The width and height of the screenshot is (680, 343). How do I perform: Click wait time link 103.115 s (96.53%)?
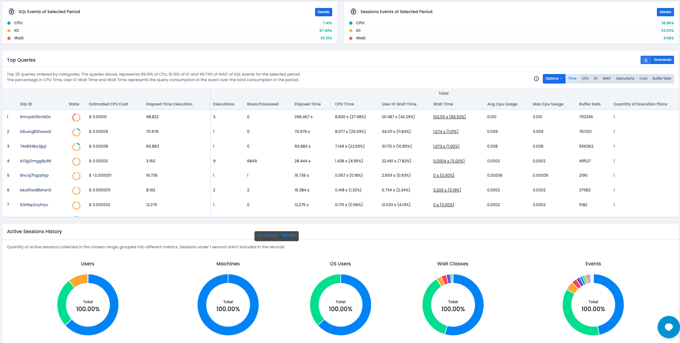(x=449, y=117)
